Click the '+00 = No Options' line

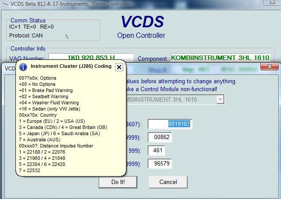[x=37, y=84]
